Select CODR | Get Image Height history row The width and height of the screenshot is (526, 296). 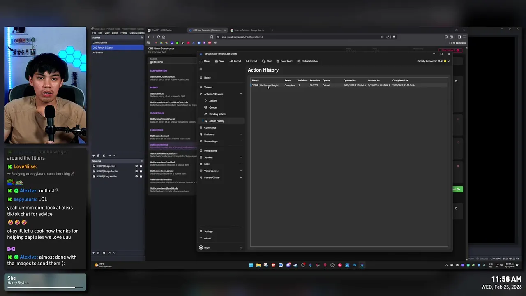tap(349, 85)
